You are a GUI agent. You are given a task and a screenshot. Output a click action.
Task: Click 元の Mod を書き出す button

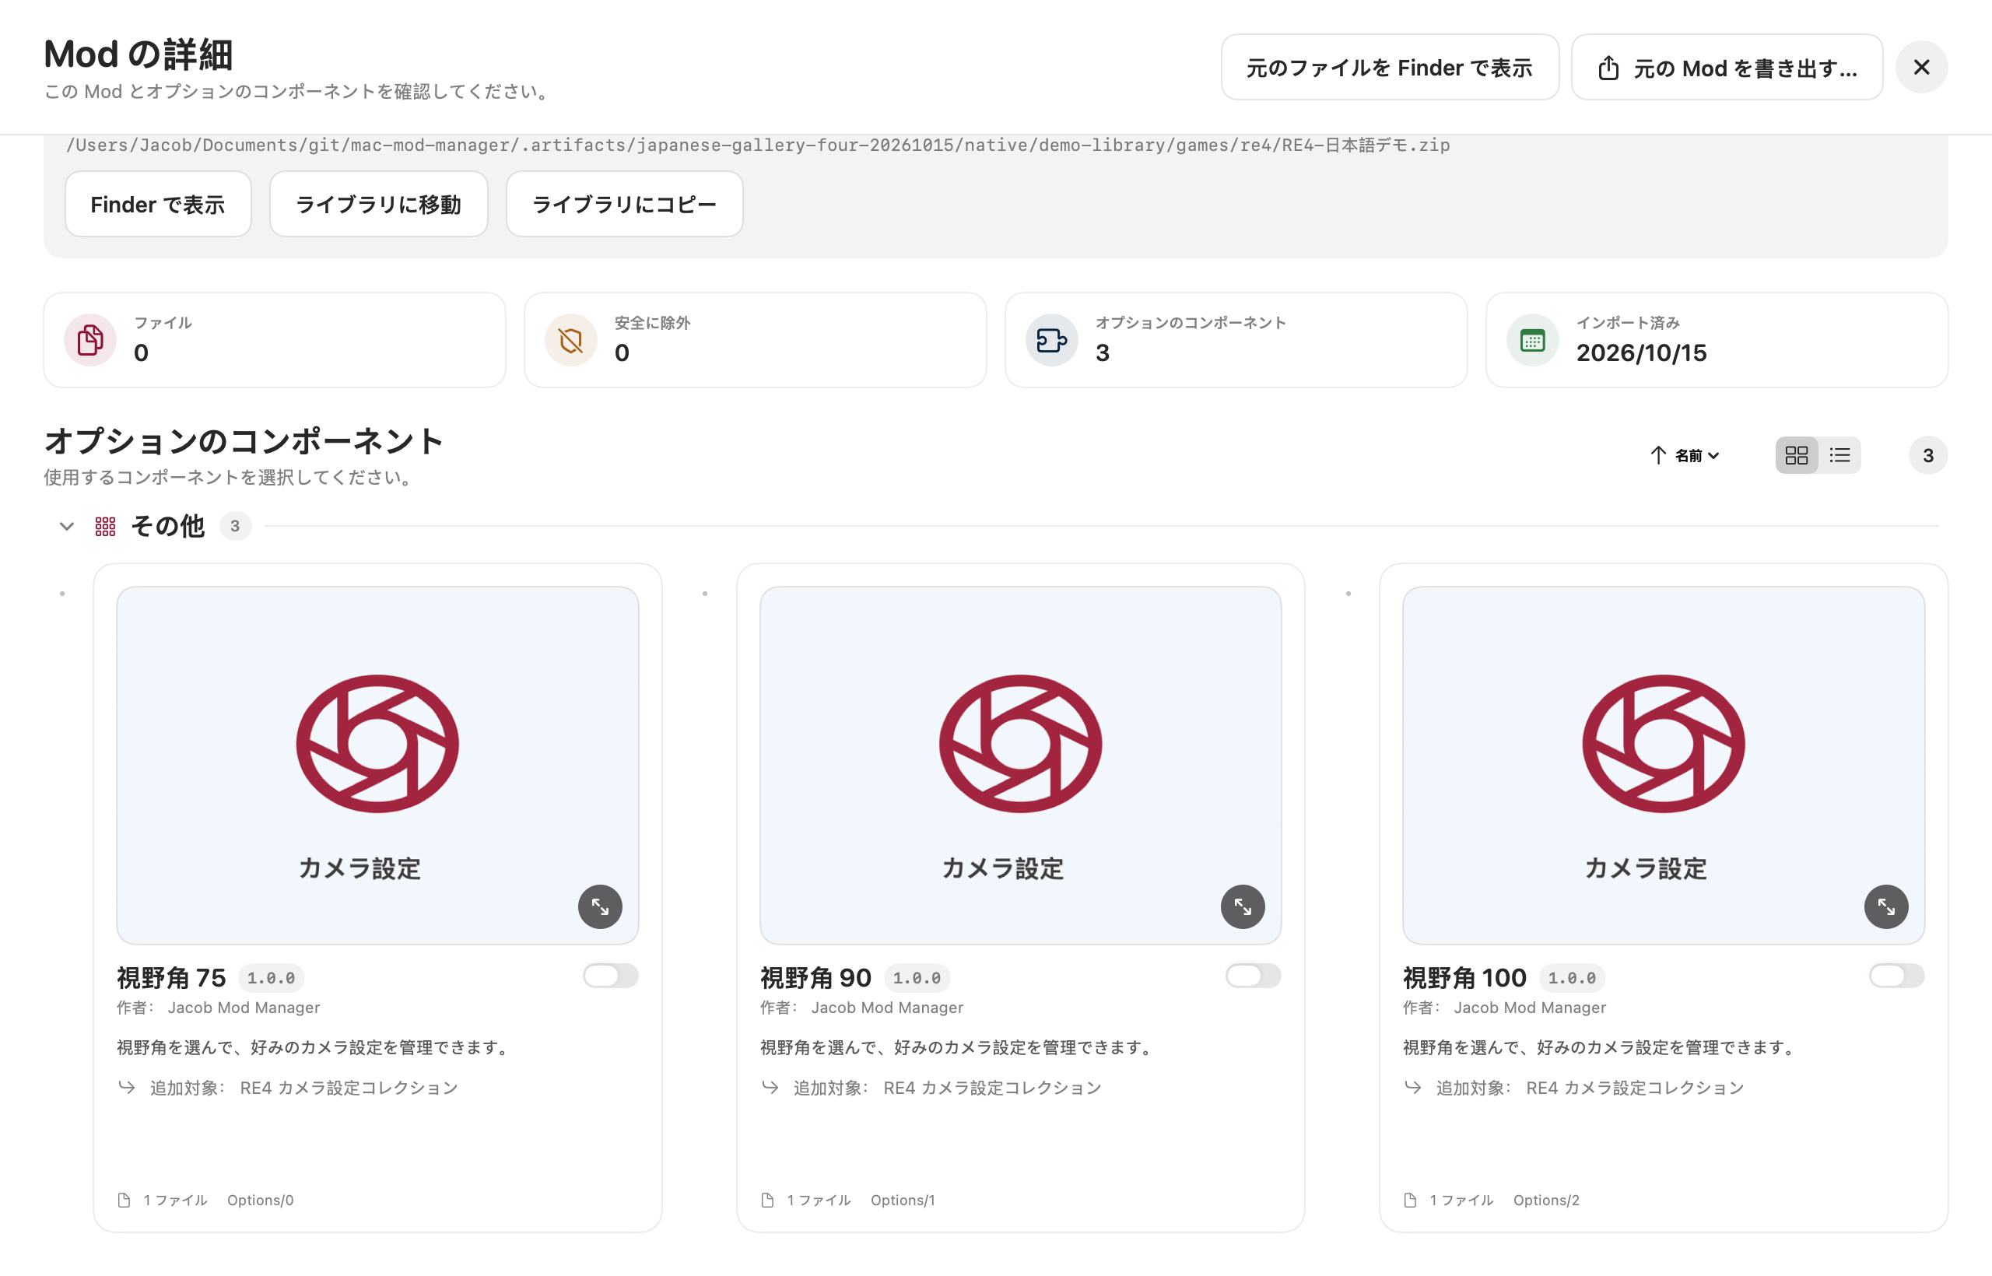1727,67
